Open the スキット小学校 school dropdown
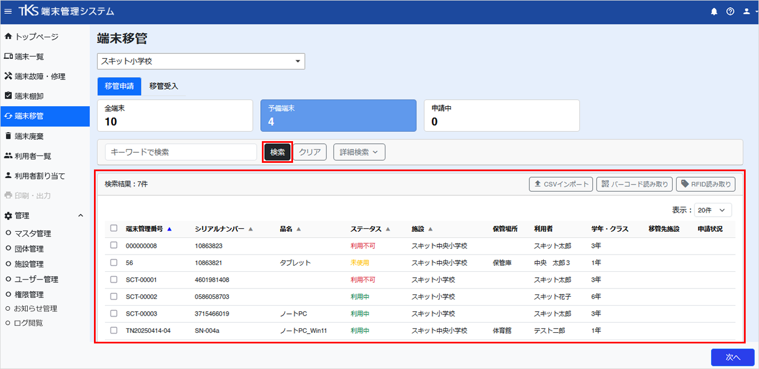The width and height of the screenshot is (759, 369). [201, 61]
